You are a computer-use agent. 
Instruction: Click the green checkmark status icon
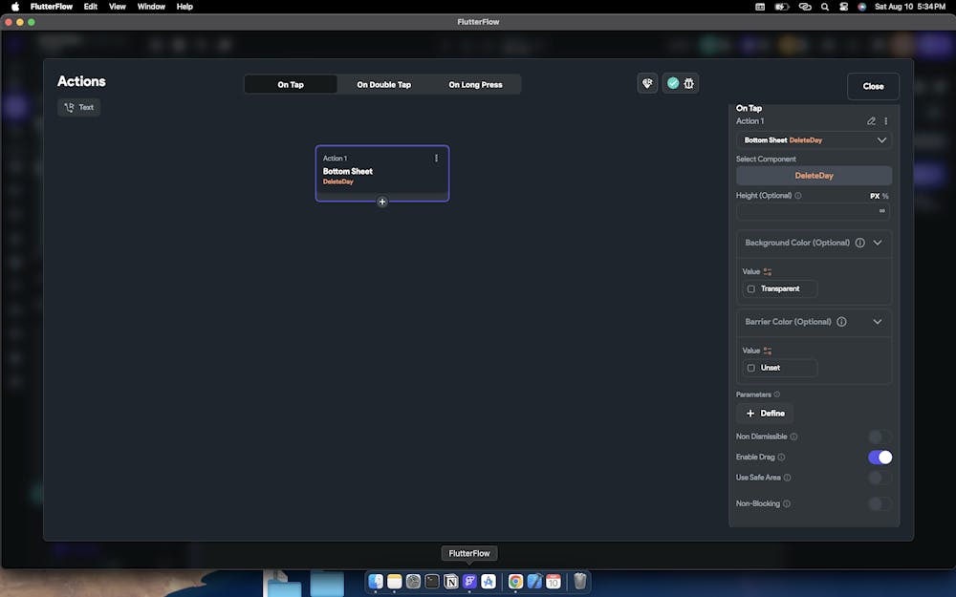(x=673, y=83)
